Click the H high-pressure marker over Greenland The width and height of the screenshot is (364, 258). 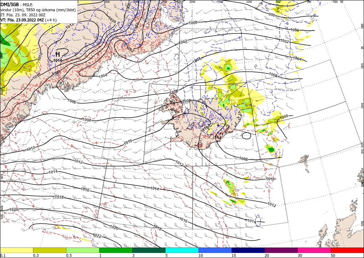[58, 55]
